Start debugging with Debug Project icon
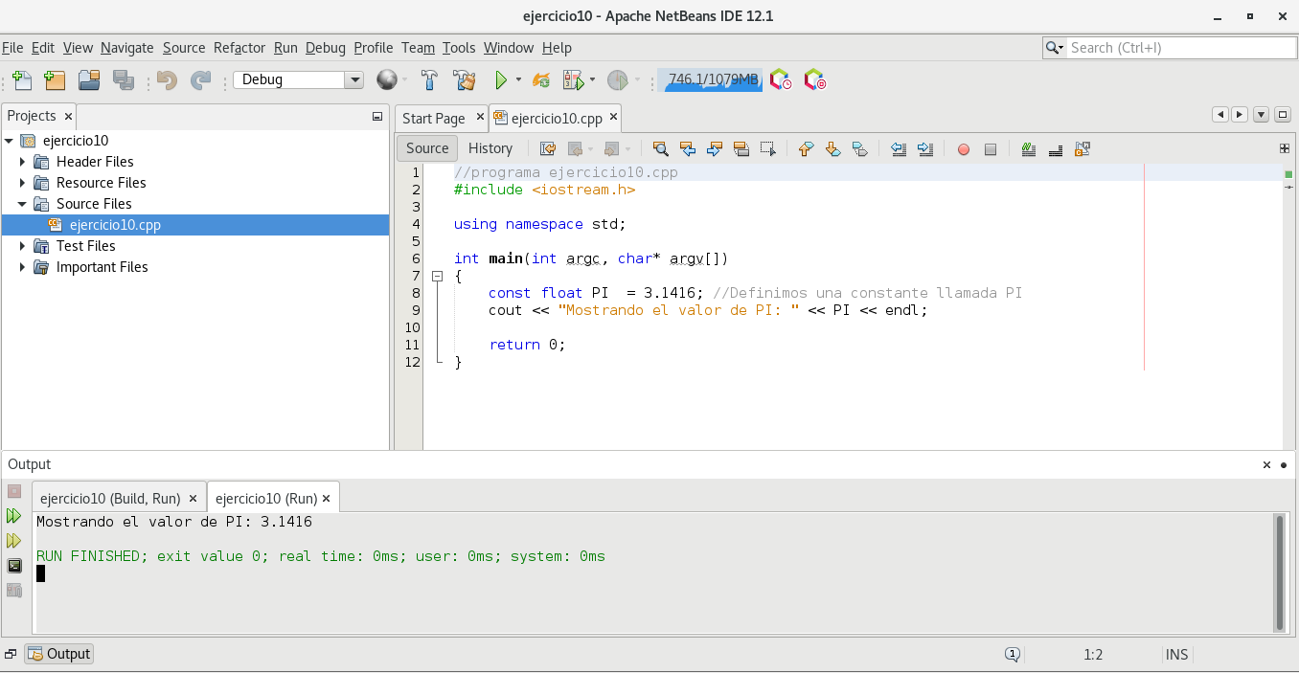Viewport: 1299px width, 673px height. tap(573, 80)
